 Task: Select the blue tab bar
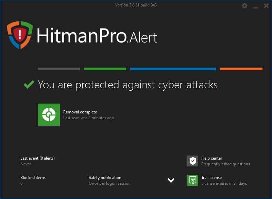[173, 69]
